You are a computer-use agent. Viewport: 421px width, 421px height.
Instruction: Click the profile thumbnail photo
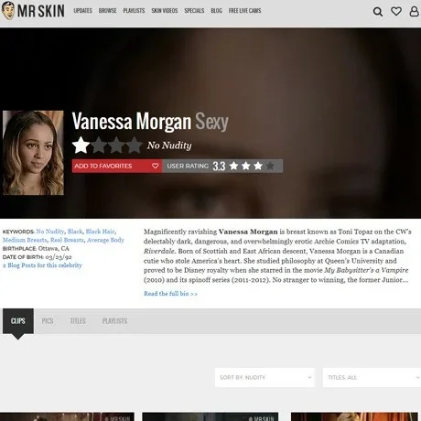pyautogui.click(x=33, y=153)
